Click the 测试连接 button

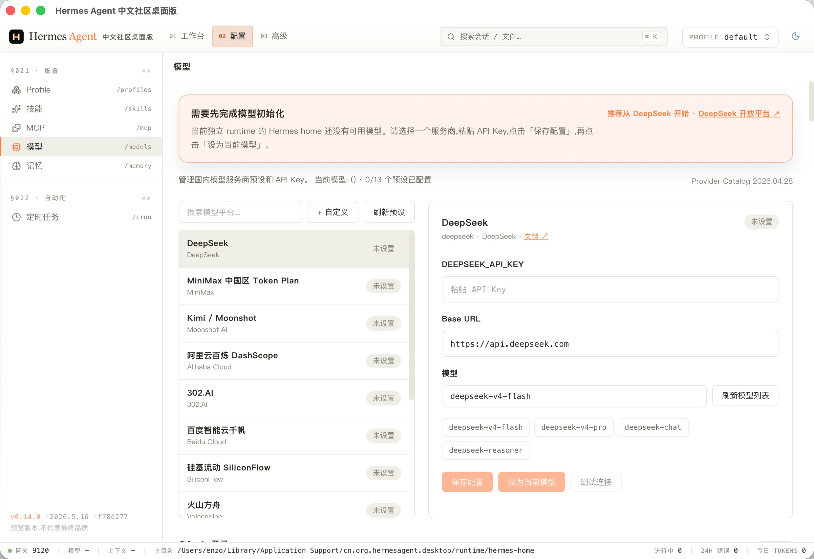(596, 482)
